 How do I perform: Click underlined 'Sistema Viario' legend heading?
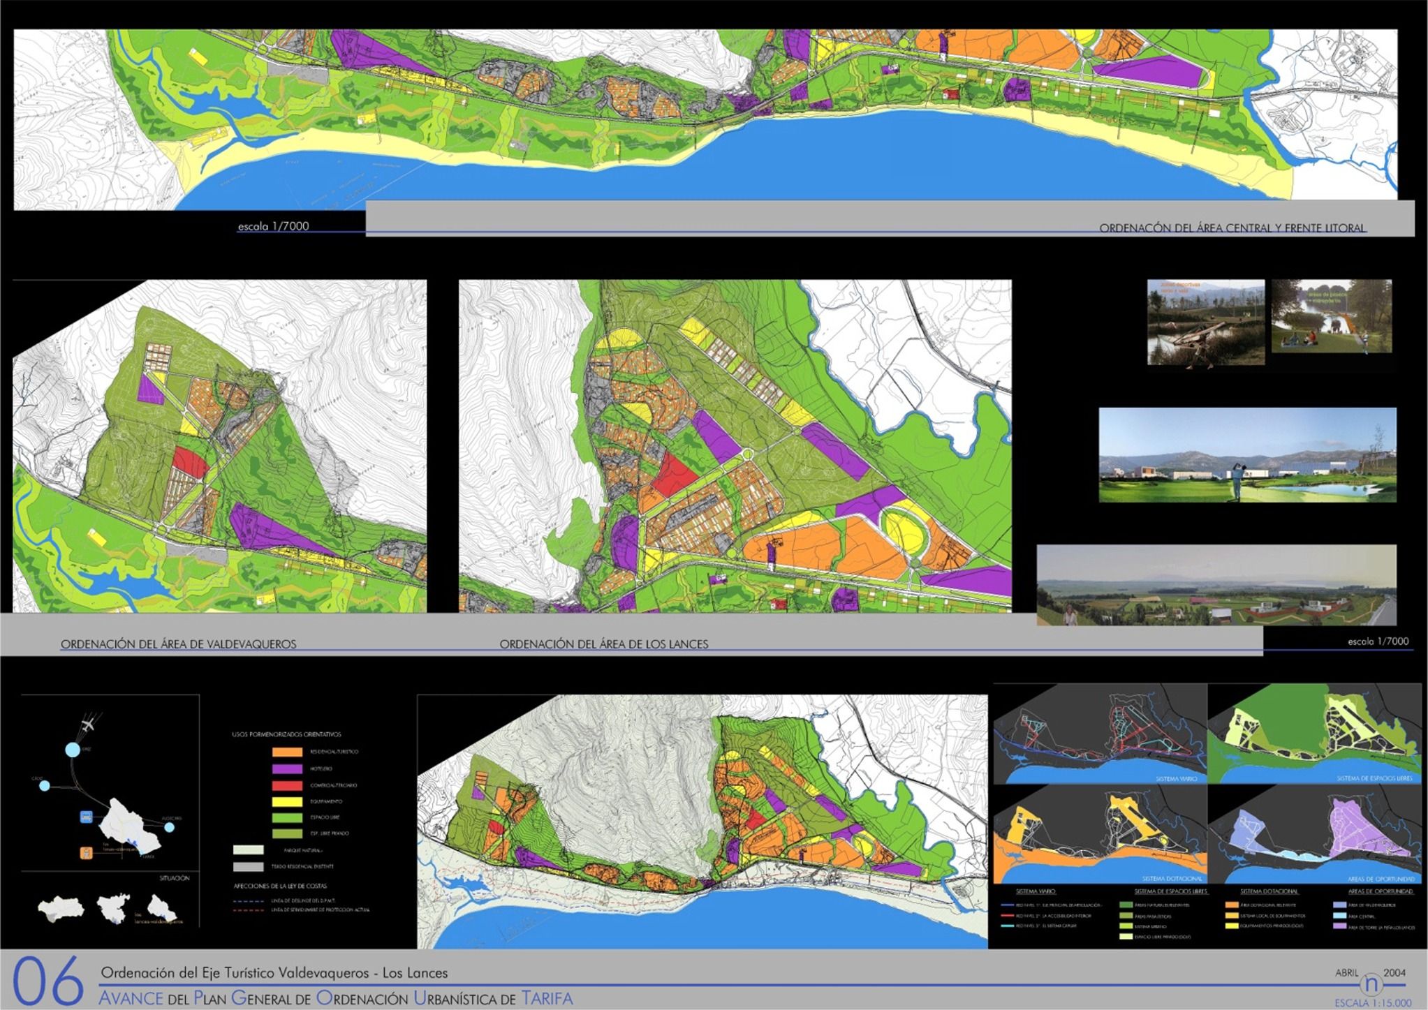(1036, 891)
